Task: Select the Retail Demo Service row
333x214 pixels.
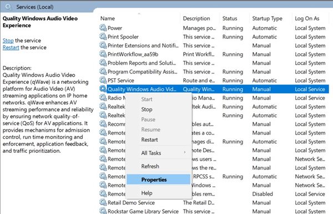Action: 214,202
